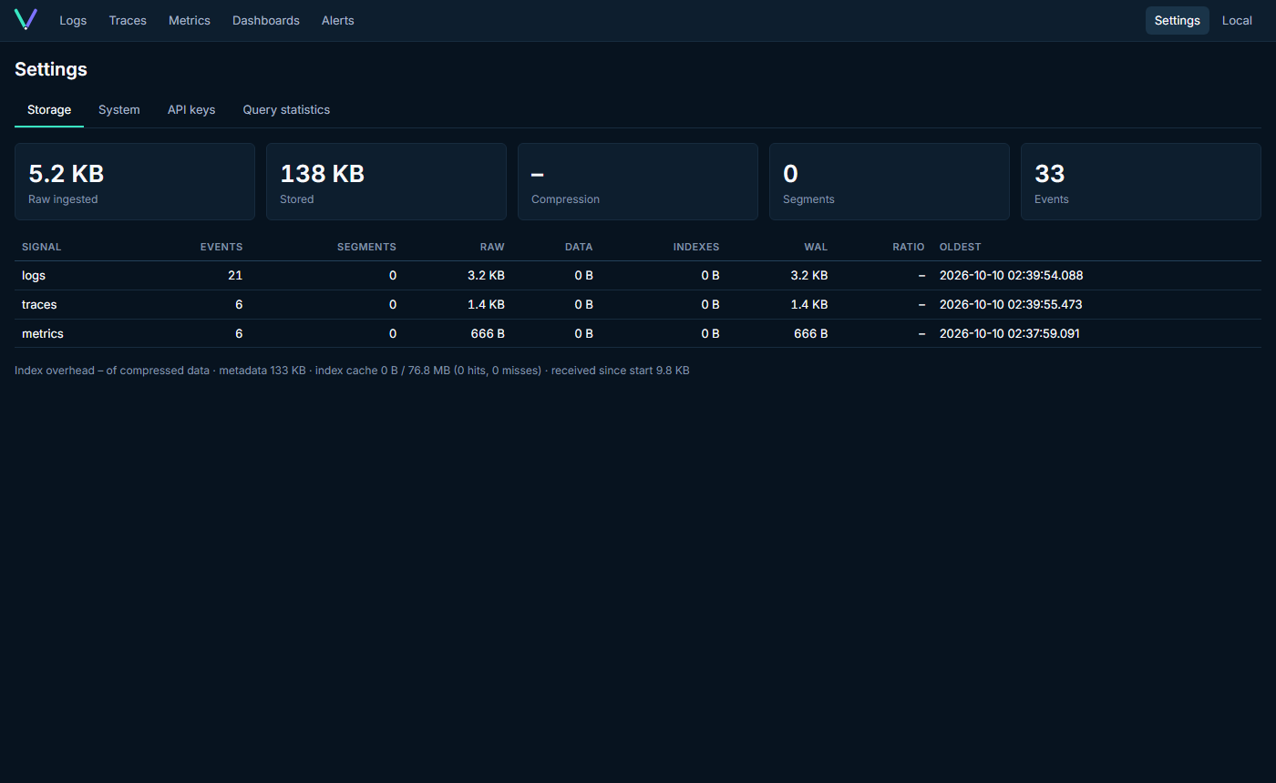Click the INDEXES column header
This screenshot has width=1276, height=783.
click(x=696, y=247)
